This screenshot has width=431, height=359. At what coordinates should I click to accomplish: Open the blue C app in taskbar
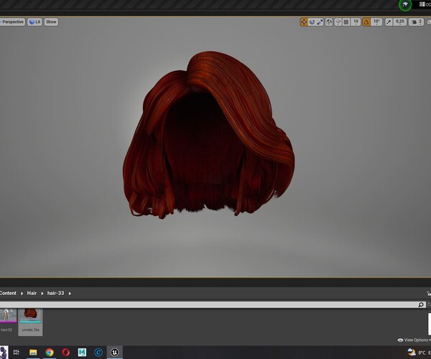point(98,352)
